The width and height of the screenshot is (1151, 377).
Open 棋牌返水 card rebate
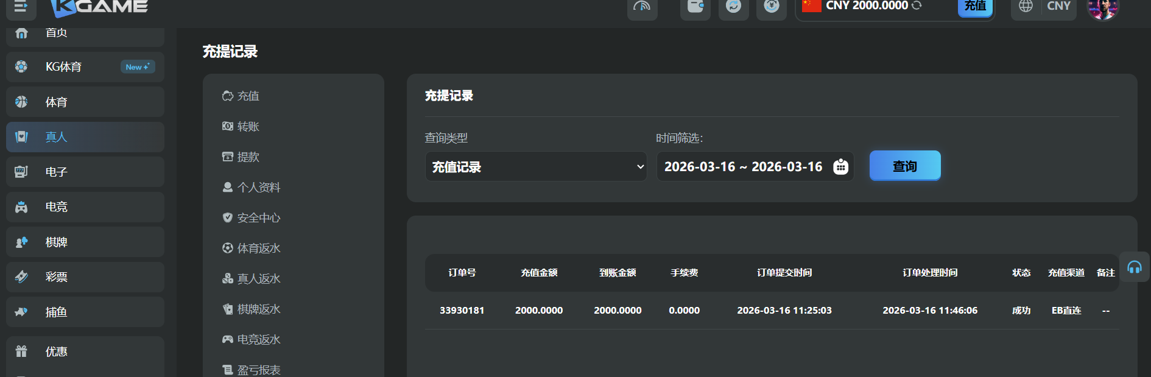(x=252, y=309)
